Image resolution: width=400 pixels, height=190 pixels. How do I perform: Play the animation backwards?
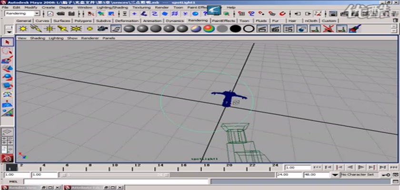tap(350, 167)
